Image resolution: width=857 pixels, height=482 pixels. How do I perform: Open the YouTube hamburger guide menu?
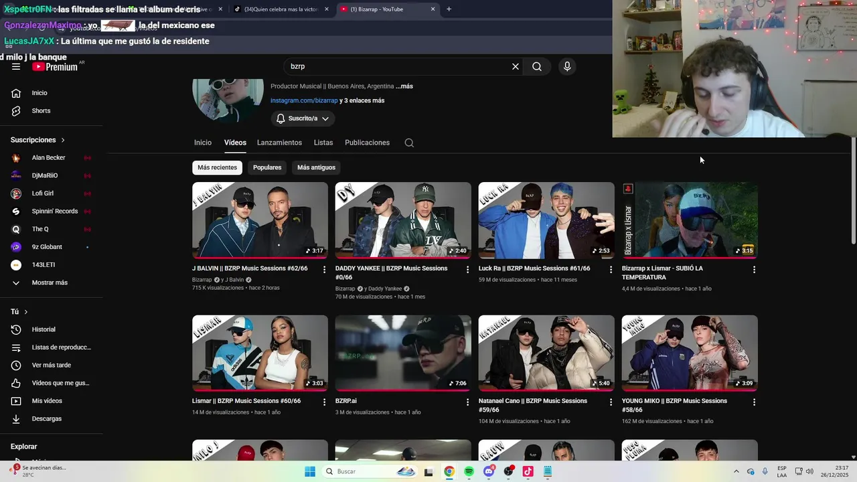[16, 66]
